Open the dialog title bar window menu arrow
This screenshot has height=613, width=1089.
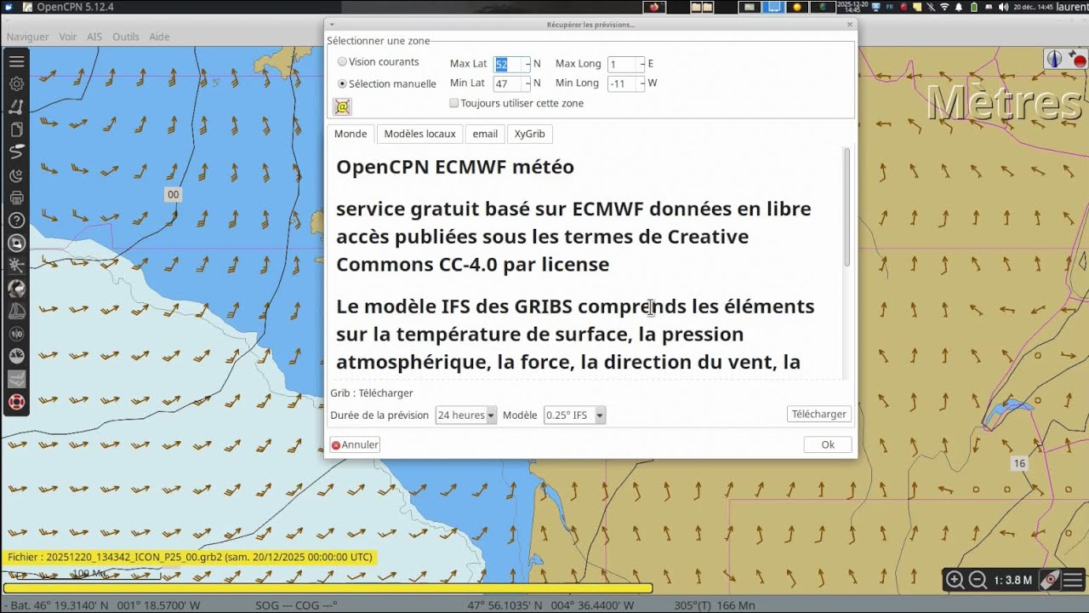click(x=332, y=25)
